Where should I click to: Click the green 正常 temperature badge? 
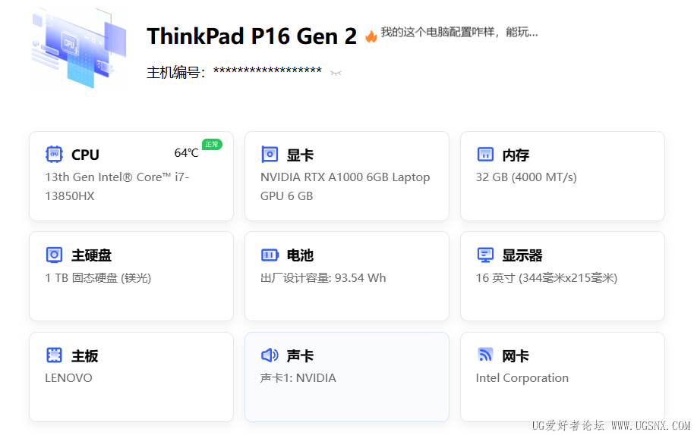[212, 145]
